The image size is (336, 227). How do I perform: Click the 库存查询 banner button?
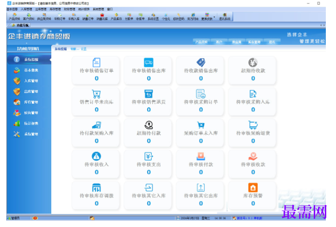(254, 42)
